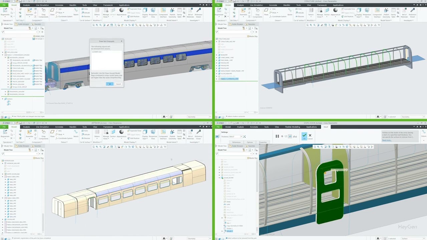This screenshot has width=427, height=240.
Task: Click Exploded View toggle in top-left window
Action: (135, 9)
